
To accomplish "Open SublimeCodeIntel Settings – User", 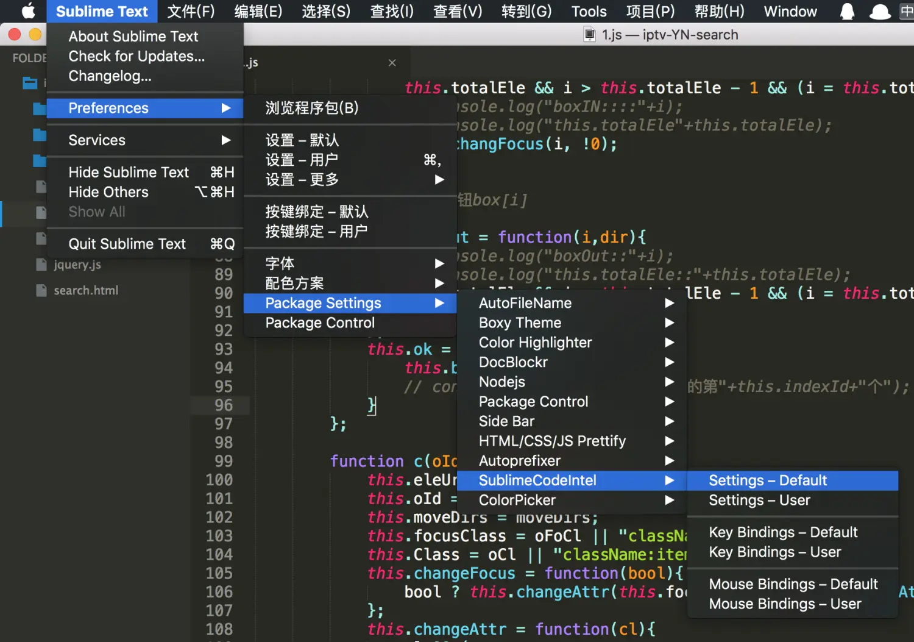I will [x=793, y=501].
